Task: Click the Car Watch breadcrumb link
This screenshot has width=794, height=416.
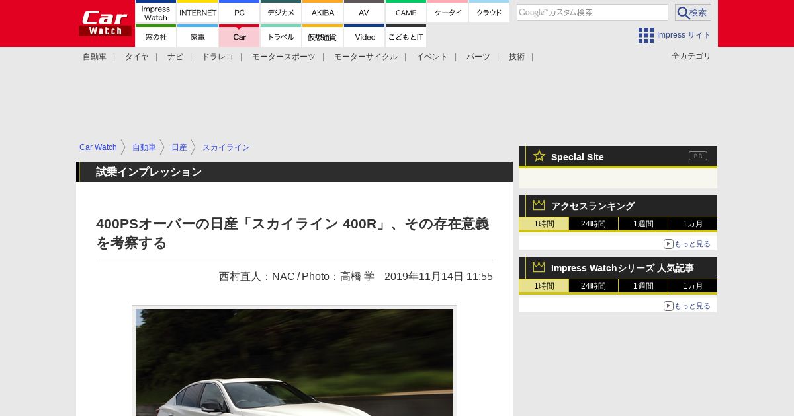Action: click(x=98, y=147)
